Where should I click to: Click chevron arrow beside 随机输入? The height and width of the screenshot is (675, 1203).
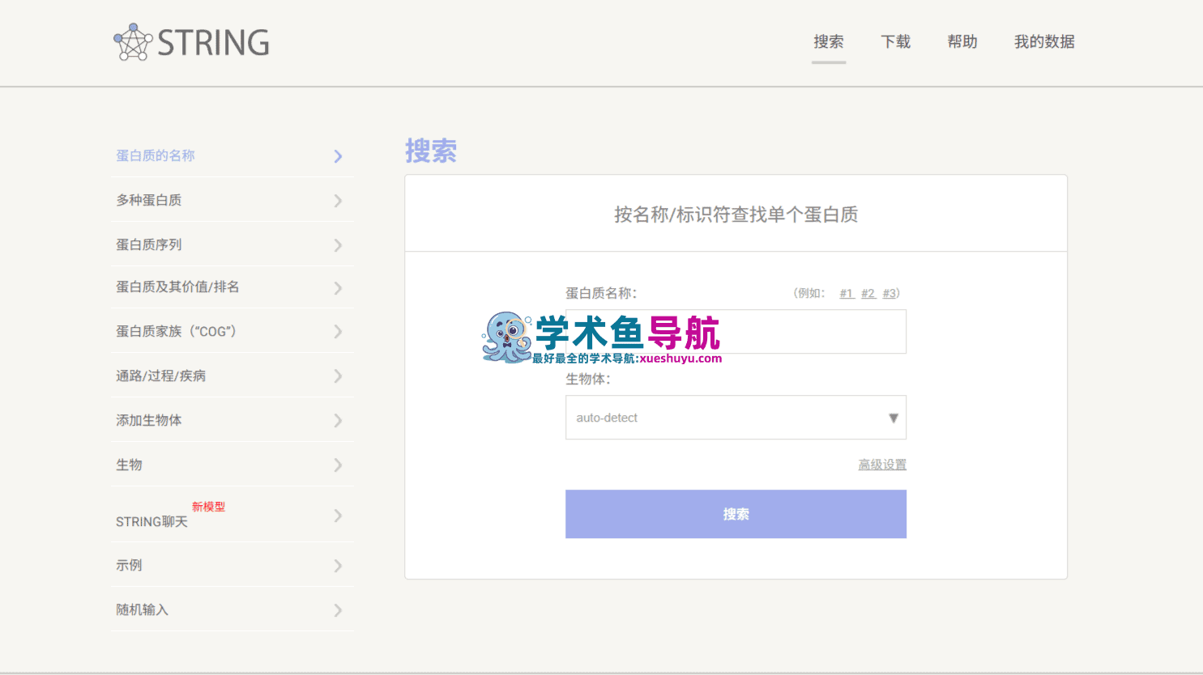pyautogui.click(x=339, y=610)
